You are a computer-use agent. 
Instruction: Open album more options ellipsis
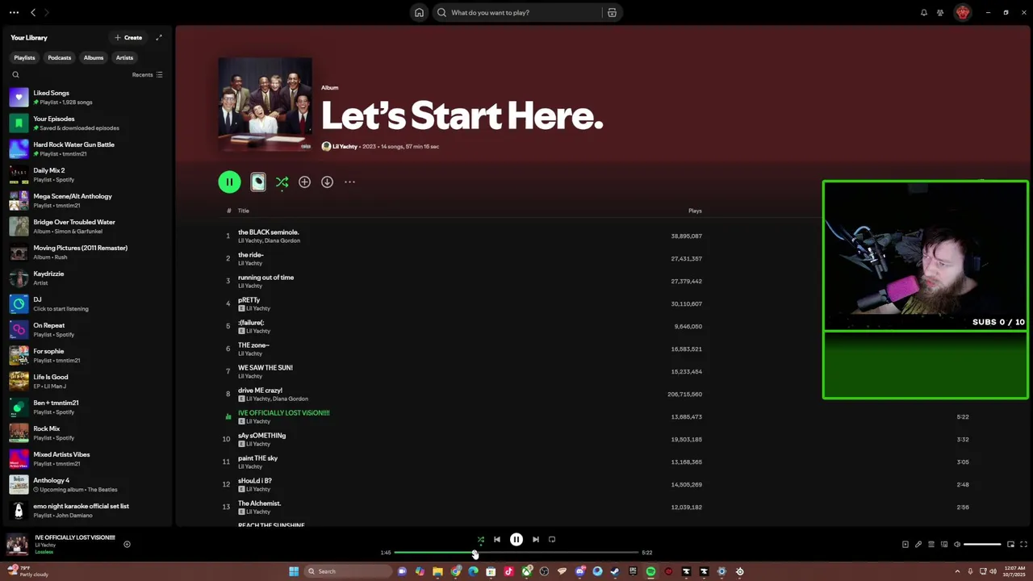[349, 182]
